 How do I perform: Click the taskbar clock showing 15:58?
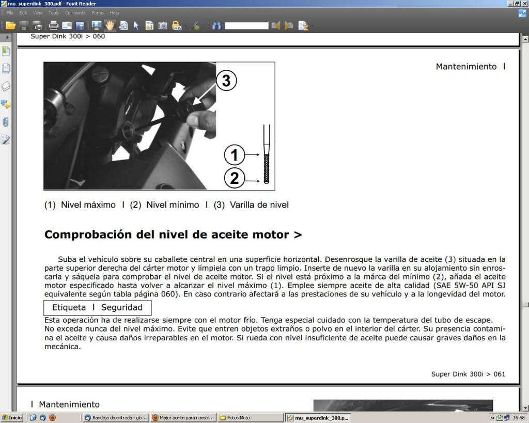[x=519, y=418]
